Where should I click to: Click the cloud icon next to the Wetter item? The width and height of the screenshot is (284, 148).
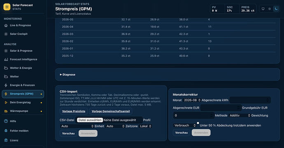click(6, 77)
